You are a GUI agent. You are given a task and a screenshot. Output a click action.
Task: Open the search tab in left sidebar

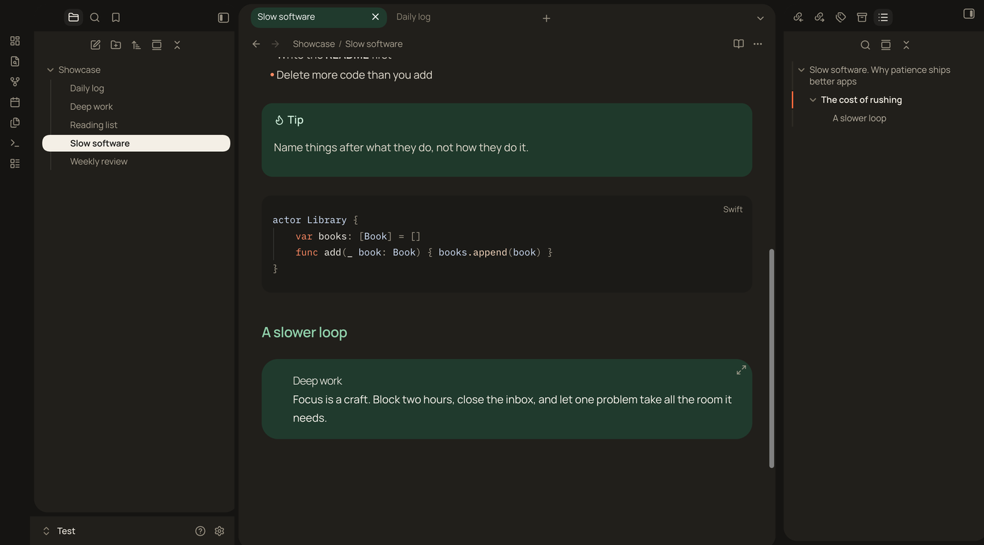click(95, 18)
